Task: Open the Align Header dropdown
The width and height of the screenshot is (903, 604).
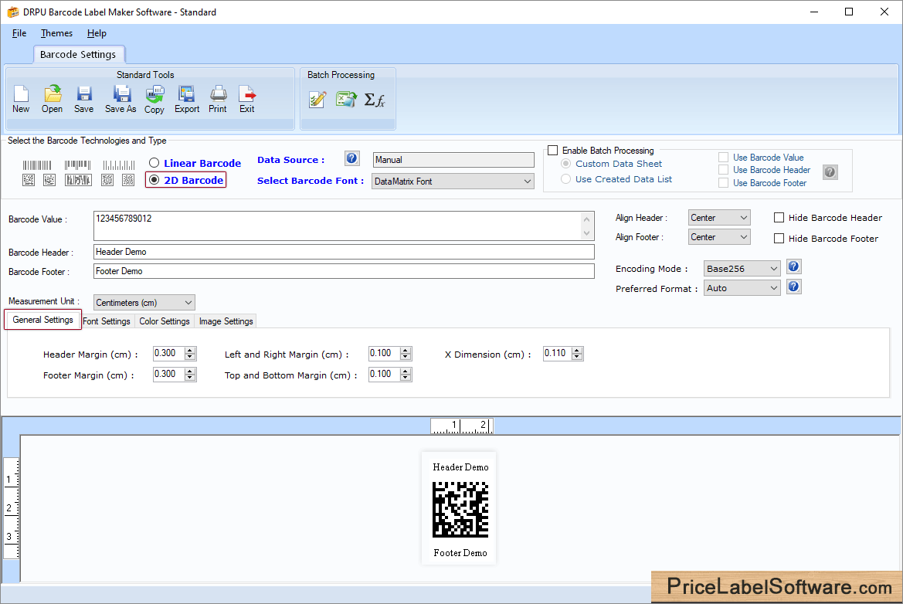Action: pos(718,218)
